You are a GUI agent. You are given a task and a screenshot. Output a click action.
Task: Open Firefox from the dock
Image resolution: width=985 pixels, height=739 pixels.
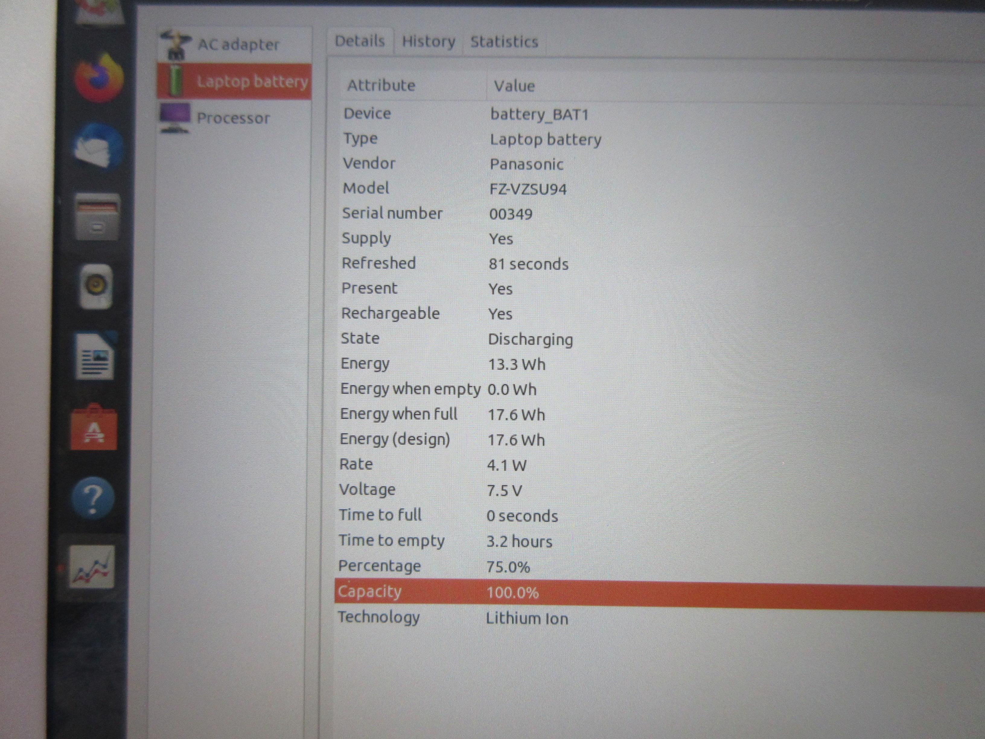click(x=99, y=78)
